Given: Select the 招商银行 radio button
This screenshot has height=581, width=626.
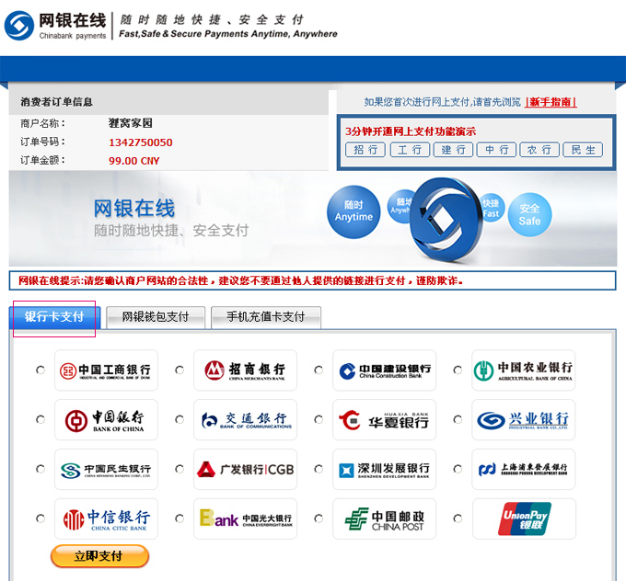Looking at the screenshot, I should click(180, 370).
